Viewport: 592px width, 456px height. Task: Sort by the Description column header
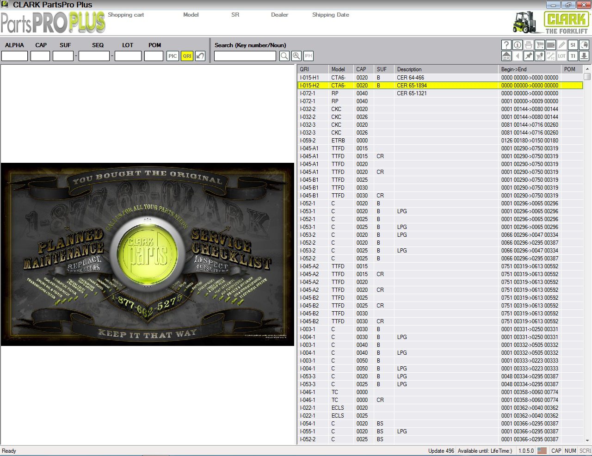(x=446, y=69)
